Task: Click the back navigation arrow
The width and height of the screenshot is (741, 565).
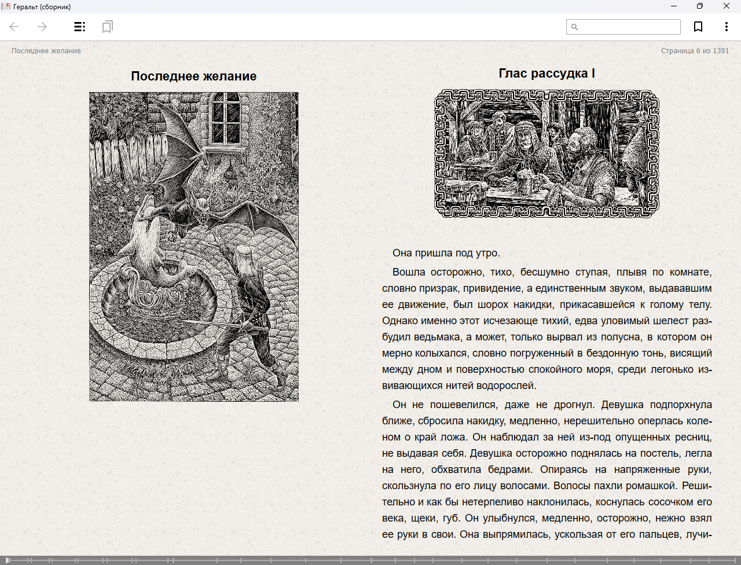Action: pyautogui.click(x=14, y=27)
